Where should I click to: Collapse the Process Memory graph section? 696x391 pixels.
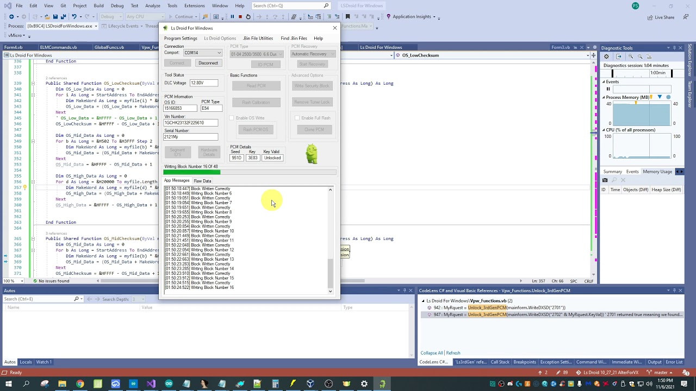click(x=604, y=97)
